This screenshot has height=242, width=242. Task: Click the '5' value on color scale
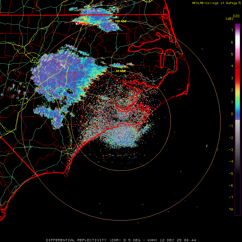pyautogui.click(x=232, y=54)
